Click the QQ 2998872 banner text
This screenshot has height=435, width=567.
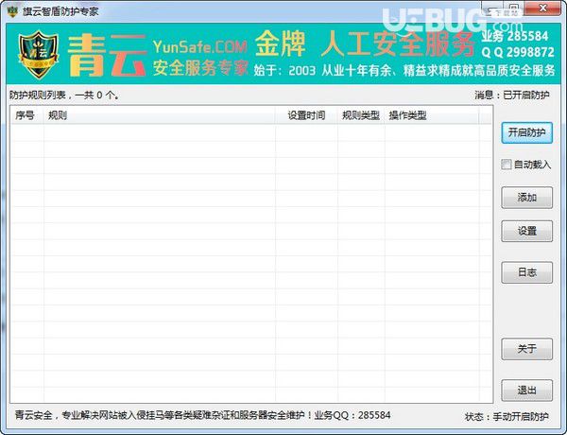tap(518, 52)
